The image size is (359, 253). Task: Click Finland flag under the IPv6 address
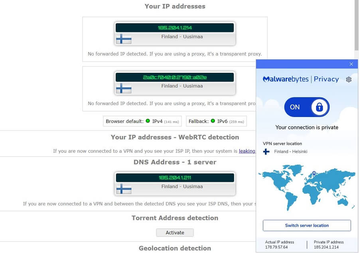(124, 88)
